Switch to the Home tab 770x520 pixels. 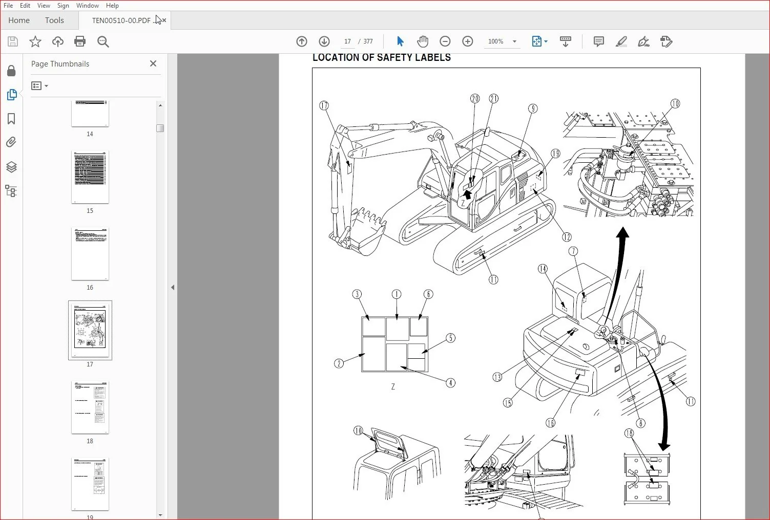click(19, 20)
